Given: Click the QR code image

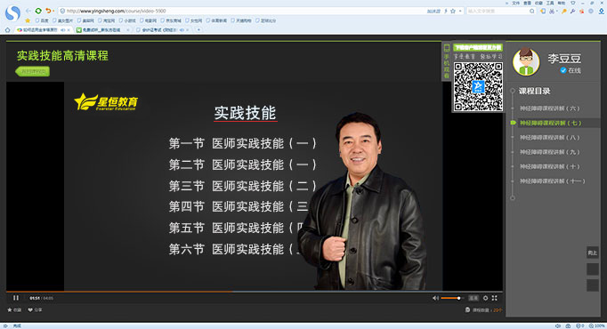Looking at the screenshot, I should (x=478, y=86).
